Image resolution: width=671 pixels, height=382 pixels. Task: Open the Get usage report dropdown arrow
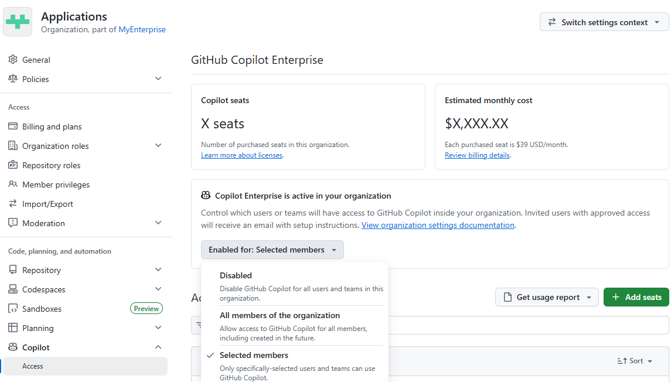(589, 297)
